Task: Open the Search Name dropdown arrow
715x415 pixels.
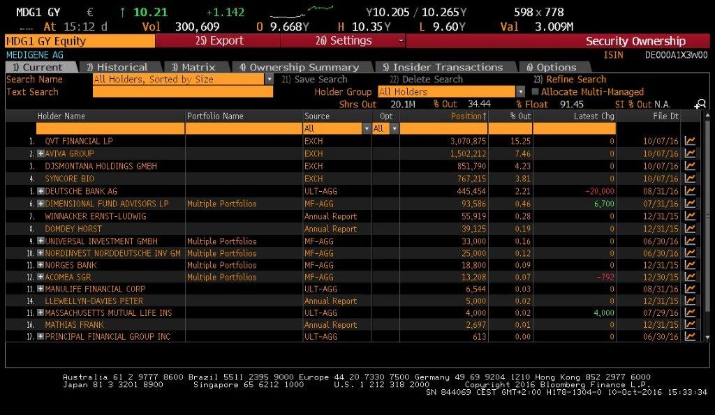Action: click(x=270, y=80)
